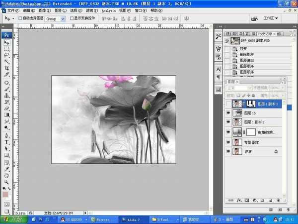Select the 图层 1 副本 2 layer

[259, 122]
